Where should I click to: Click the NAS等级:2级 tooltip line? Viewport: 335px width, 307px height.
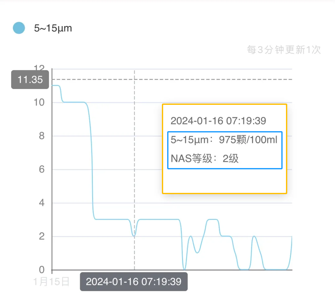click(205, 159)
